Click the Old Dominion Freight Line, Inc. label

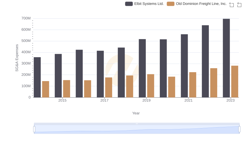201,4
